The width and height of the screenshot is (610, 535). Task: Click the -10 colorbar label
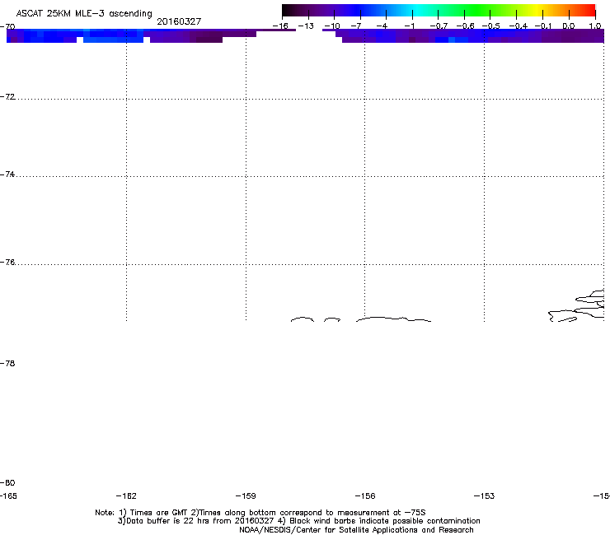pyautogui.click(x=332, y=26)
